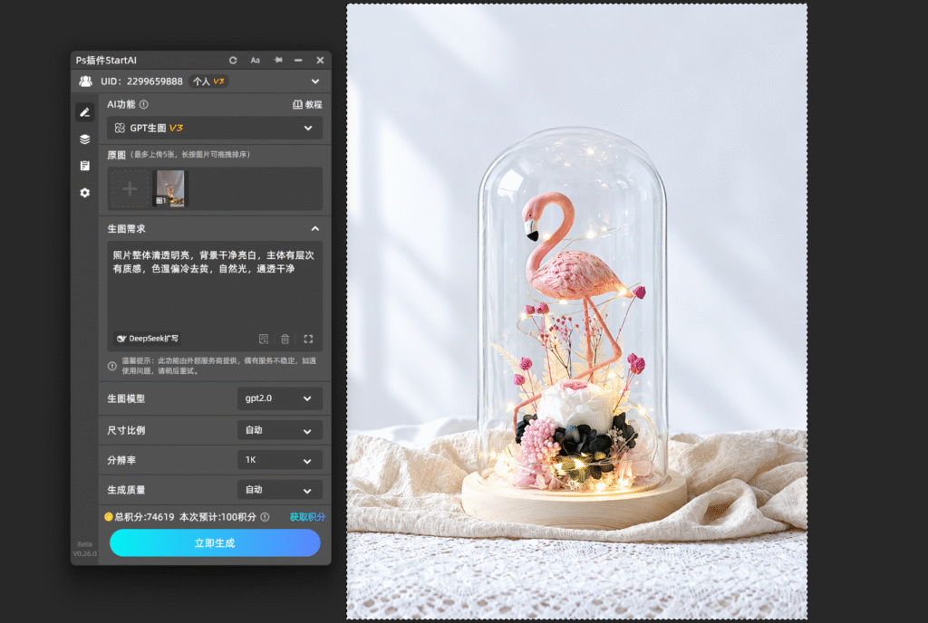Click the refresh icon in StartAI title bar
This screenshot has width=928, height=623.
(233, 61)
